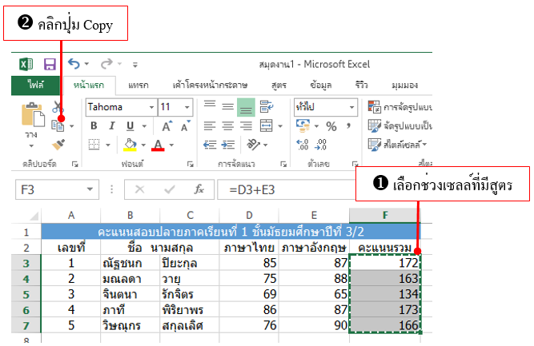Toggle Bold formatting
Viewport: 534px width, 346px height.
[94, 126]
